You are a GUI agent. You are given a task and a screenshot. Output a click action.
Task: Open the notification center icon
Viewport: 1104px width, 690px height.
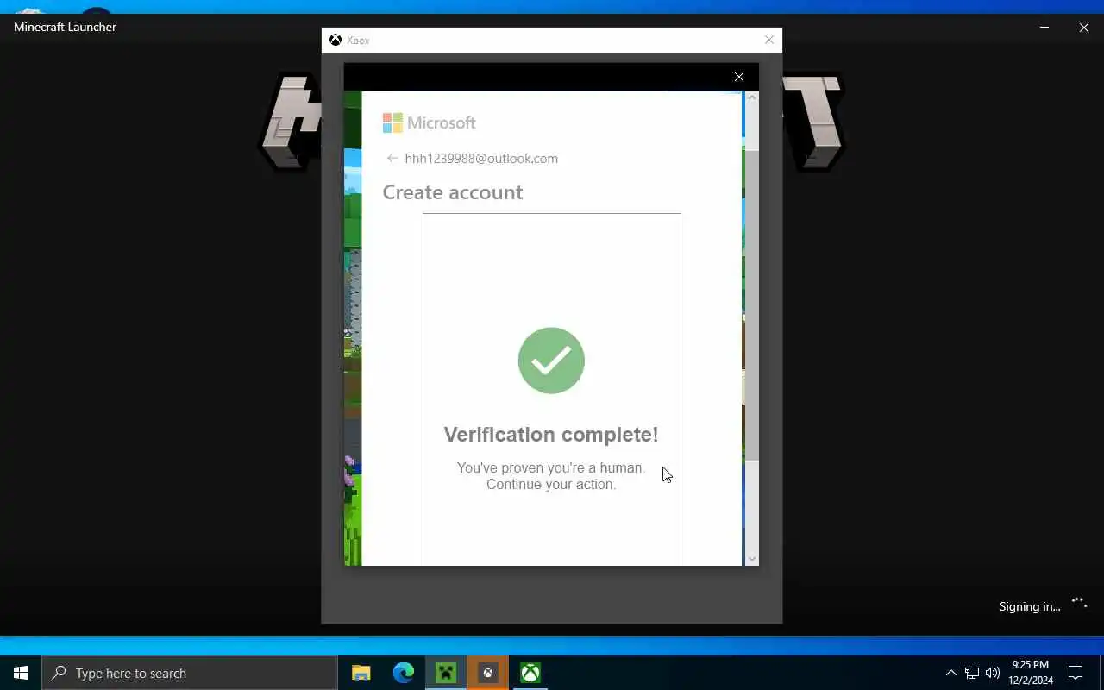click(x=1076, y=673)
